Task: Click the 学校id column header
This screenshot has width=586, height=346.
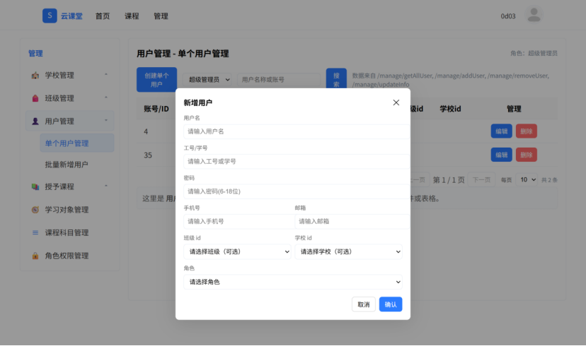Action: click(450, 109)
